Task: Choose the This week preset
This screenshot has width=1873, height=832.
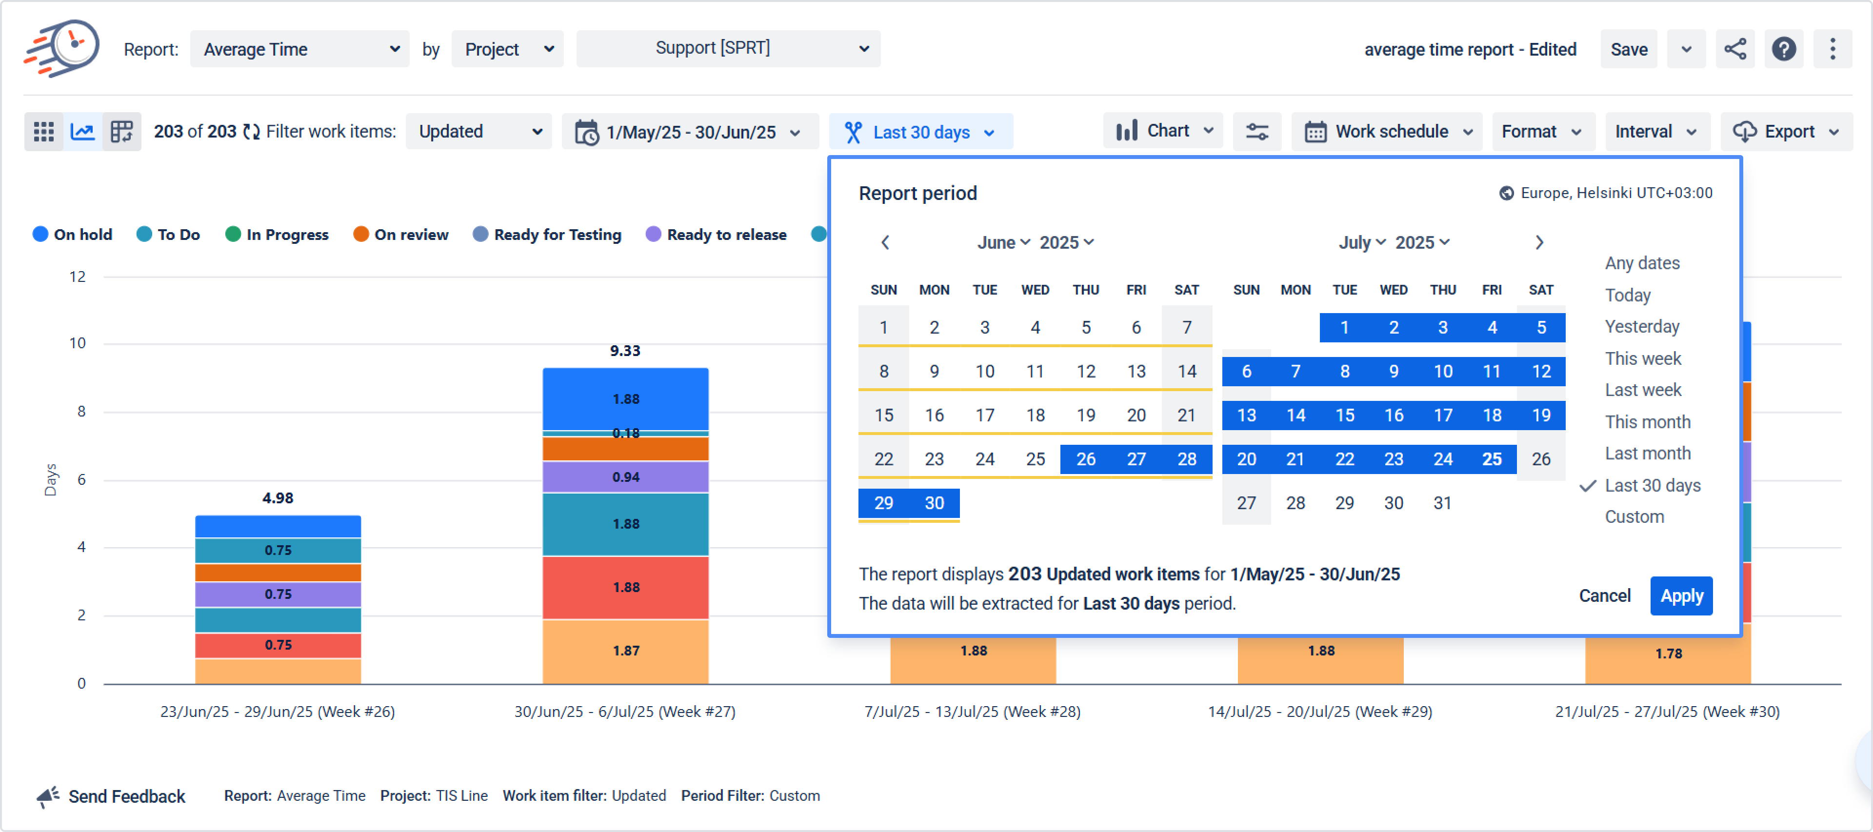Action: [x=1642, y=358]
